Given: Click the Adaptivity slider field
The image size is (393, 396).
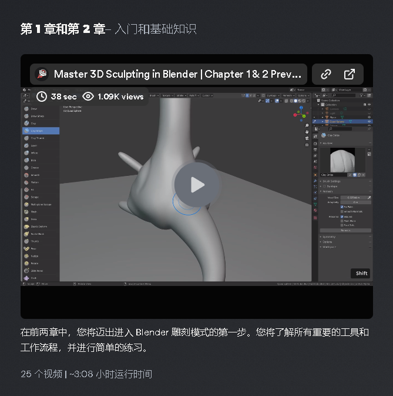Looking at the screenshot, I should point(355,202).
